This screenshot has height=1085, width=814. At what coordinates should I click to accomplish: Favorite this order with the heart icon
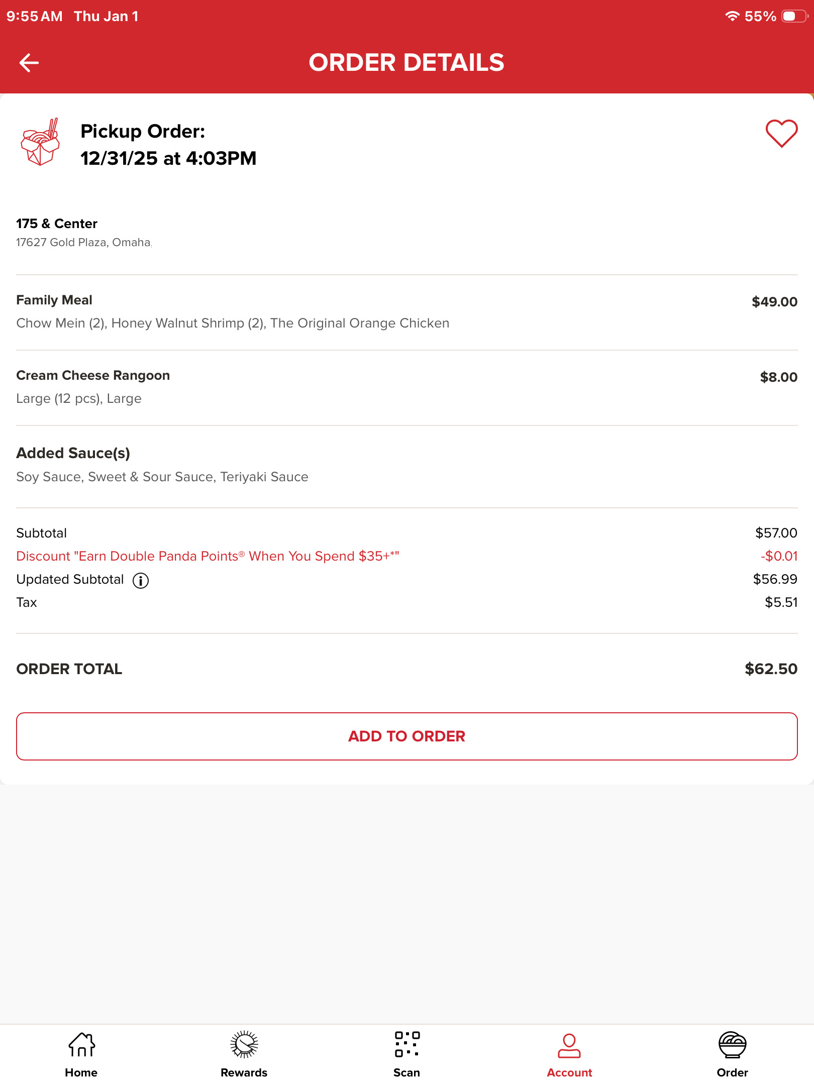781,134
